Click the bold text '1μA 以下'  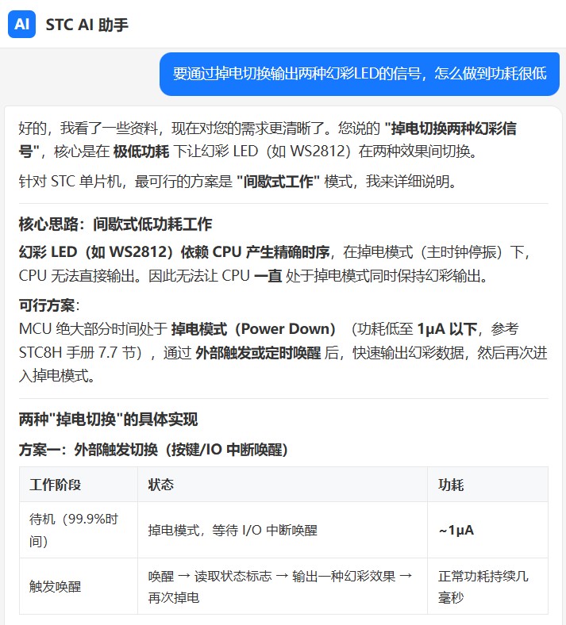pyautogui.click(x=447, y=329)
